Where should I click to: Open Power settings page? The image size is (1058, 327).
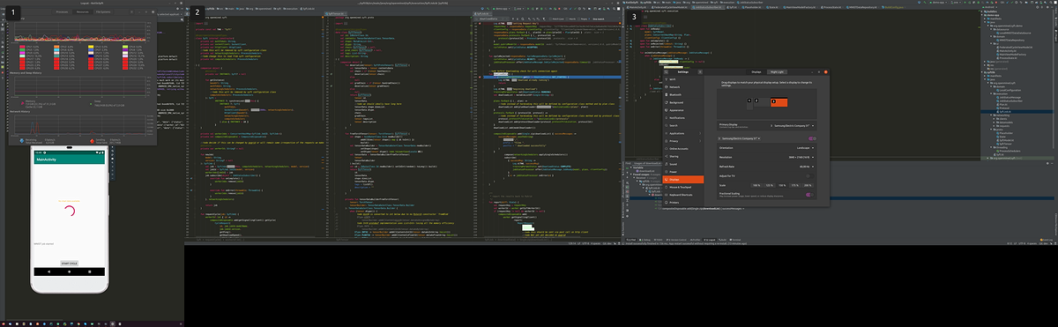(683, 172)
